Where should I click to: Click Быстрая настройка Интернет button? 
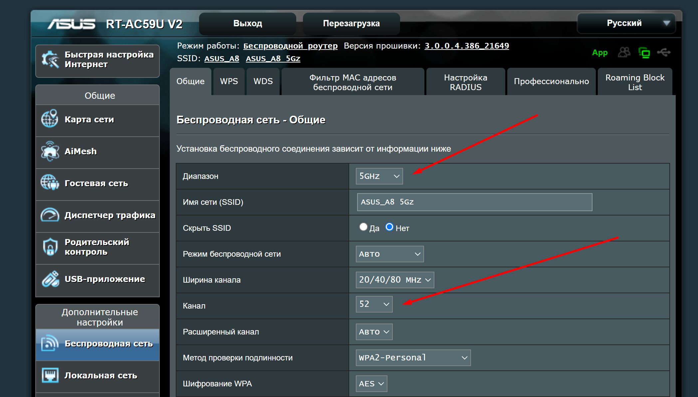(x=98, y=61)
